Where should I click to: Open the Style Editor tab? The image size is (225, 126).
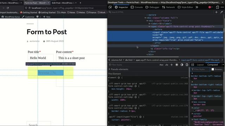click(x=185, y=7)
